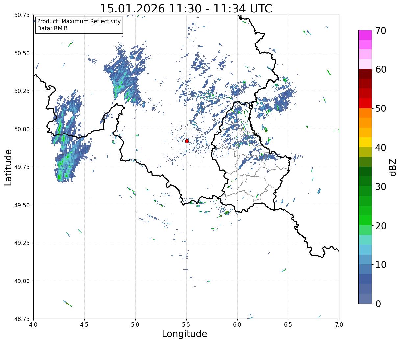
Task: Click the longitude tick label 4.0
Action: tap(33, 325)
